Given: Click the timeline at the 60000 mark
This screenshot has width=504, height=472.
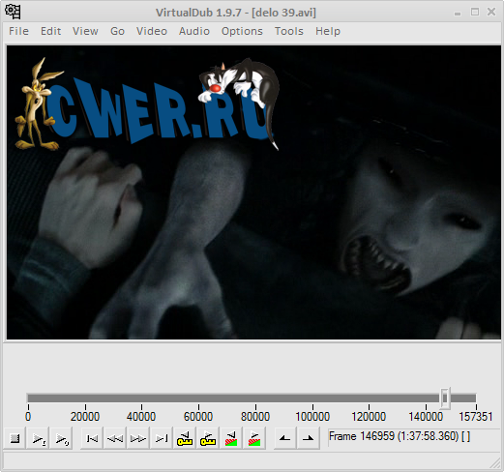Looking at the screenshot, I should tap(198, 398).
